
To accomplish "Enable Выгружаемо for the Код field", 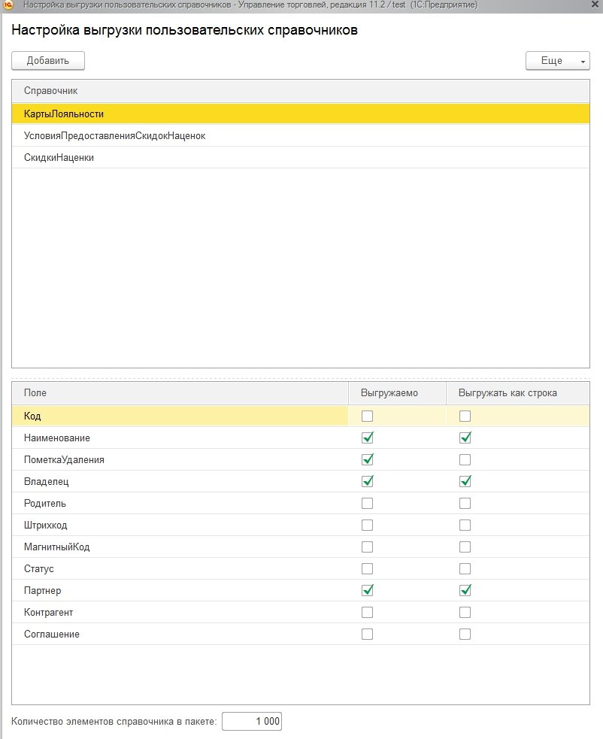I will click(x=367, y=416).
